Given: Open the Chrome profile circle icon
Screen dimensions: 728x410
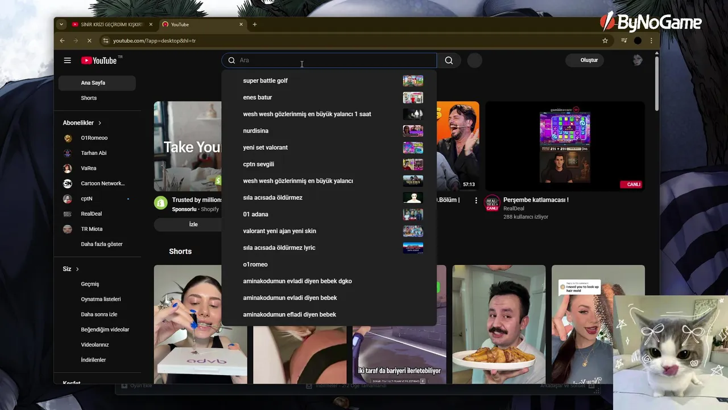Looking at the screenshot, I should point(638,40).
